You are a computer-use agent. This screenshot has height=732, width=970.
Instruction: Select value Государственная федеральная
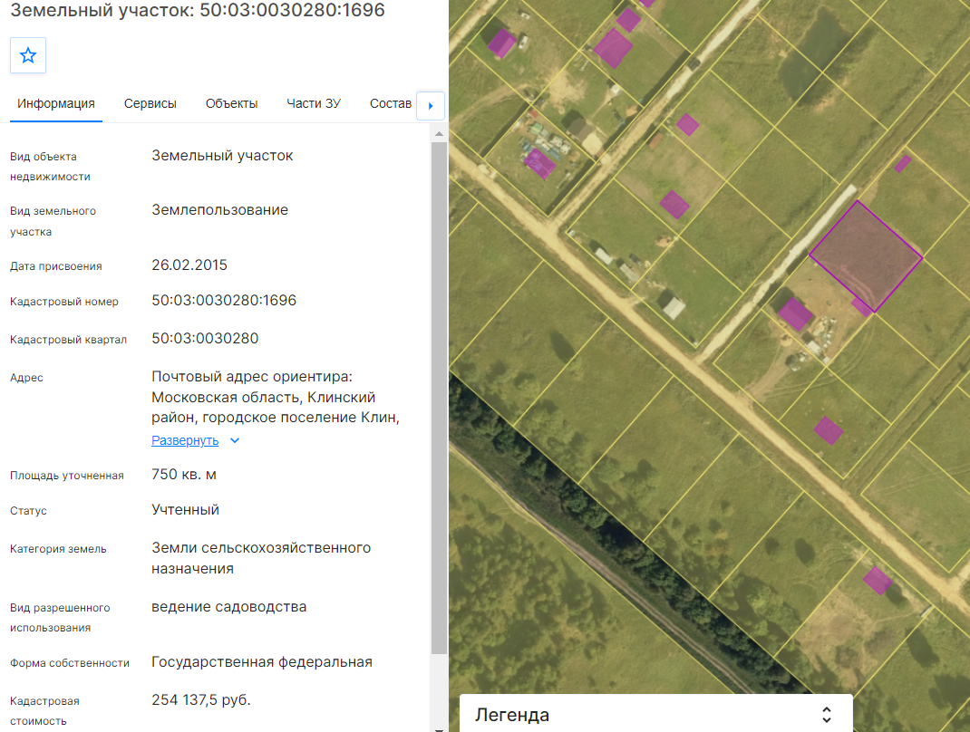(262, 662)
